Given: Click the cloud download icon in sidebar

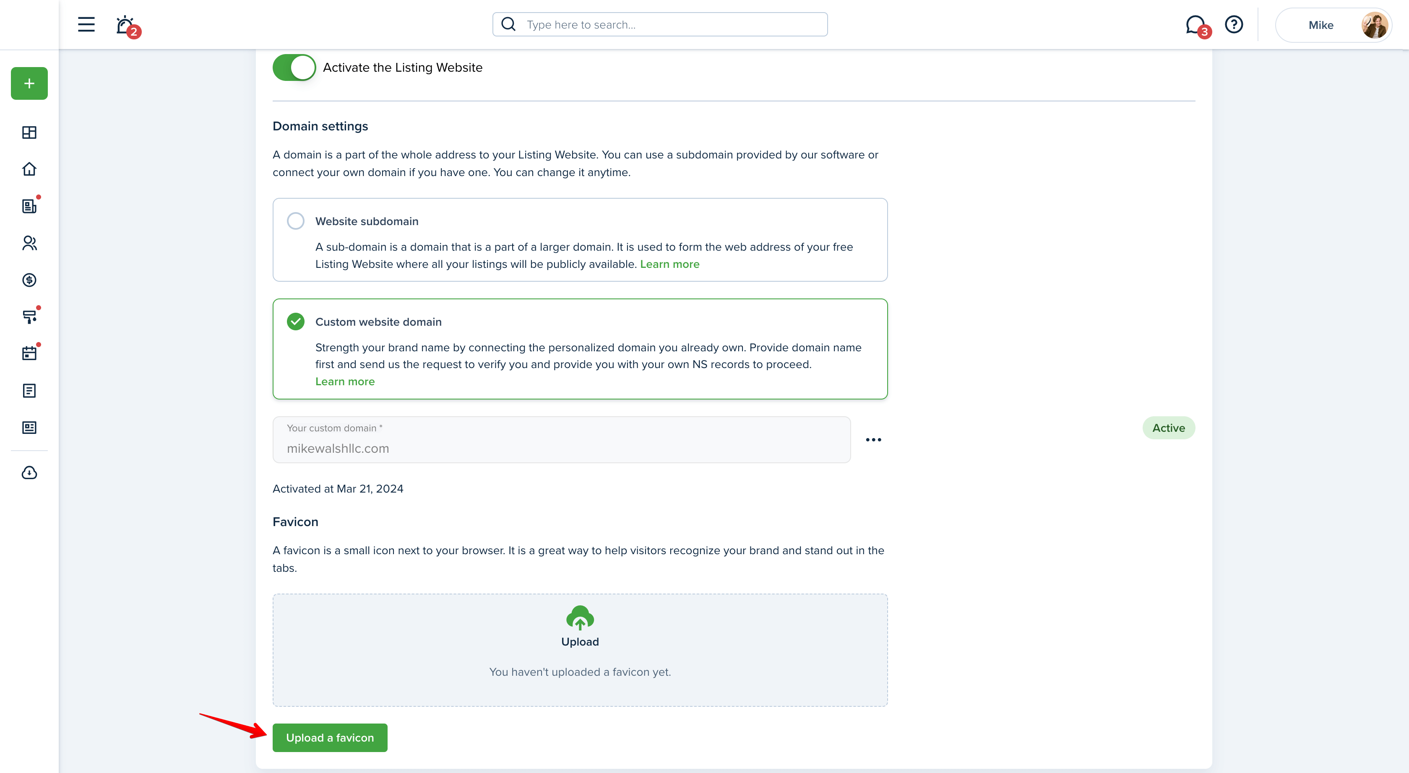Looking at the screenshot, I should click(x=29, y=472).
